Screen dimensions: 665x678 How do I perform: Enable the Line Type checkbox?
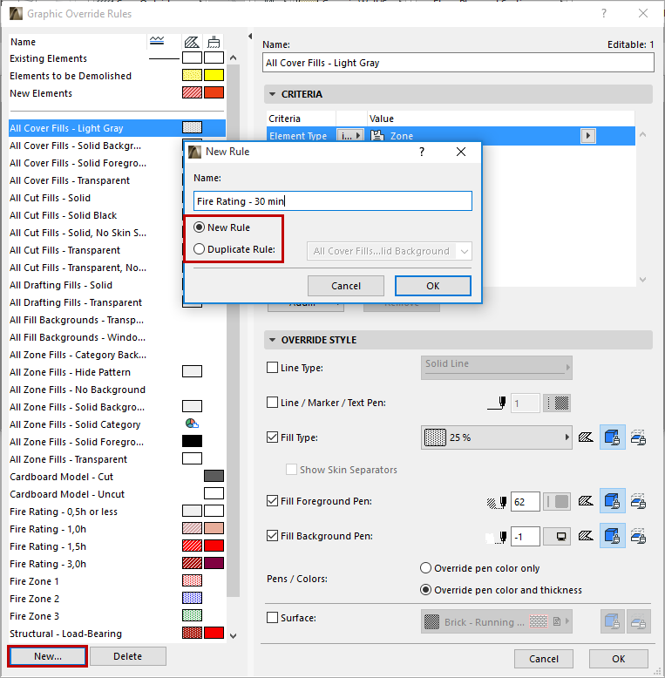click(x=273, y=368)
